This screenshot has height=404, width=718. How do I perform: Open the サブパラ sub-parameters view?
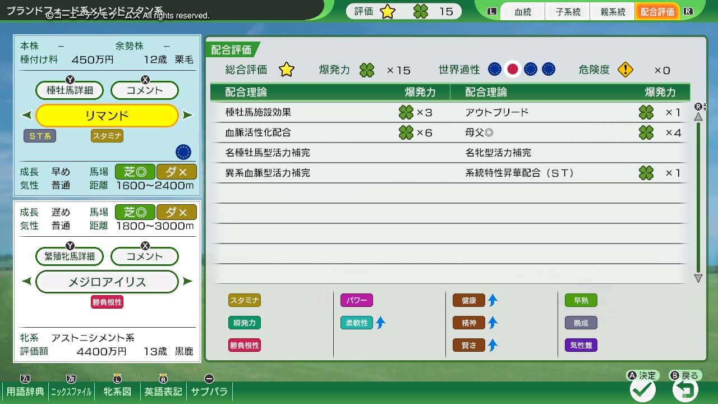[x=209, y=392]
